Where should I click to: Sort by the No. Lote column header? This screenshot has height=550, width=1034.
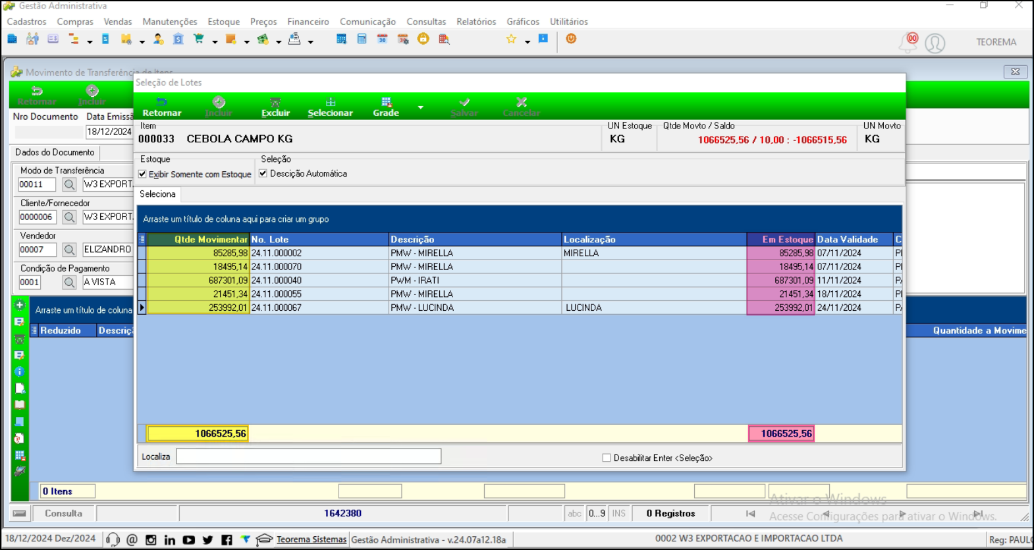[x=319, y=239]
